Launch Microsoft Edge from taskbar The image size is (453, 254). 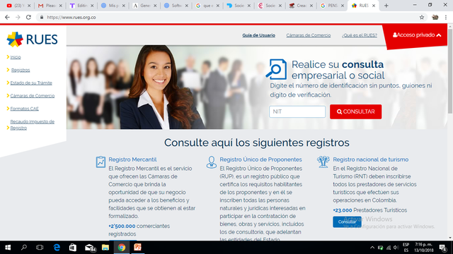pyautogui.click(x=57, y=248)
